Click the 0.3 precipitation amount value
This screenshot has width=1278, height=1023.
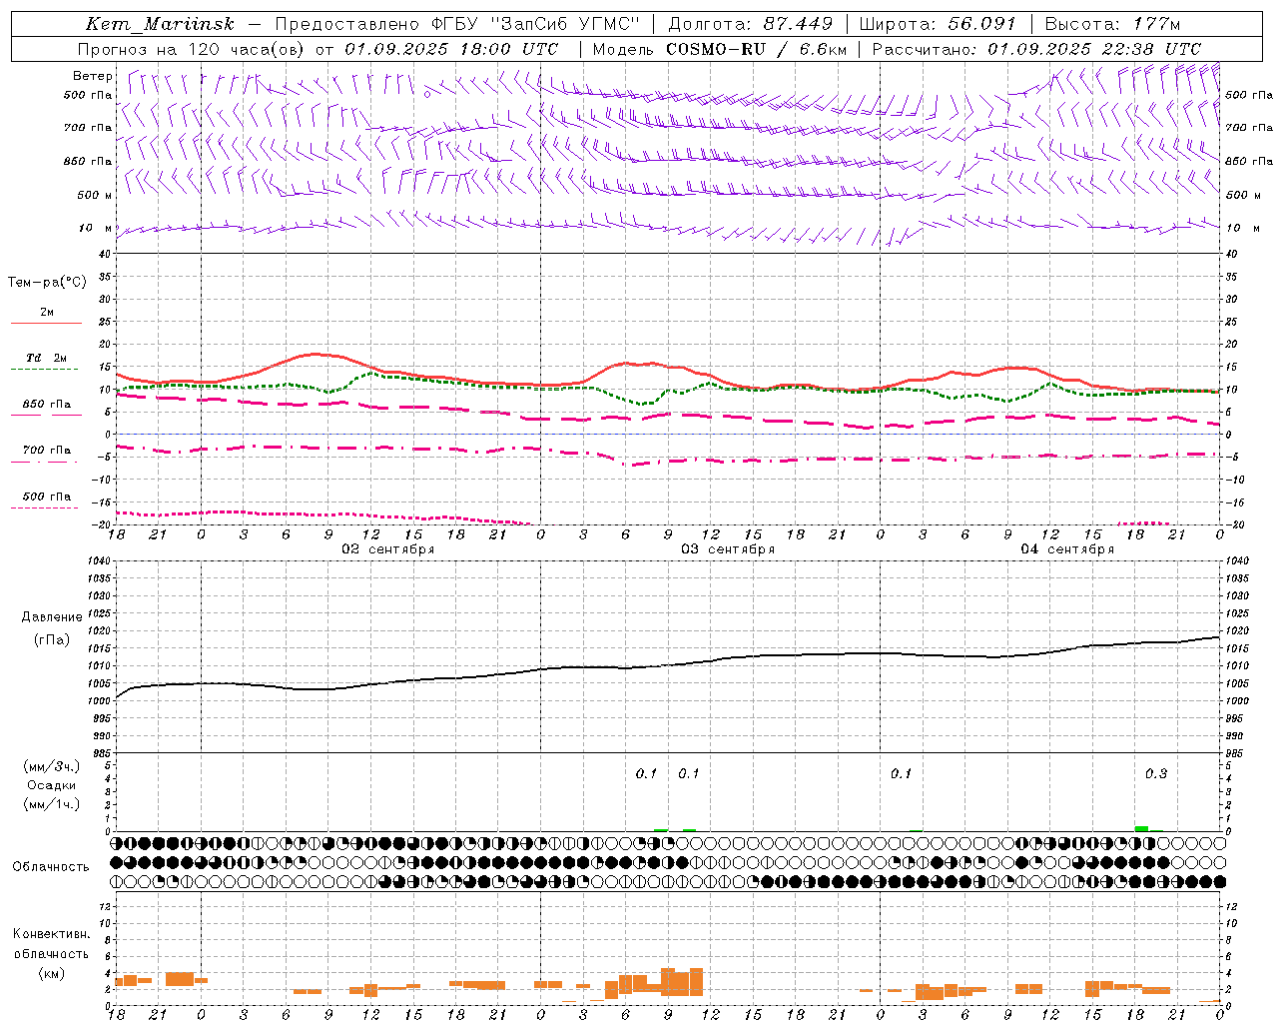pos(1155,774)
